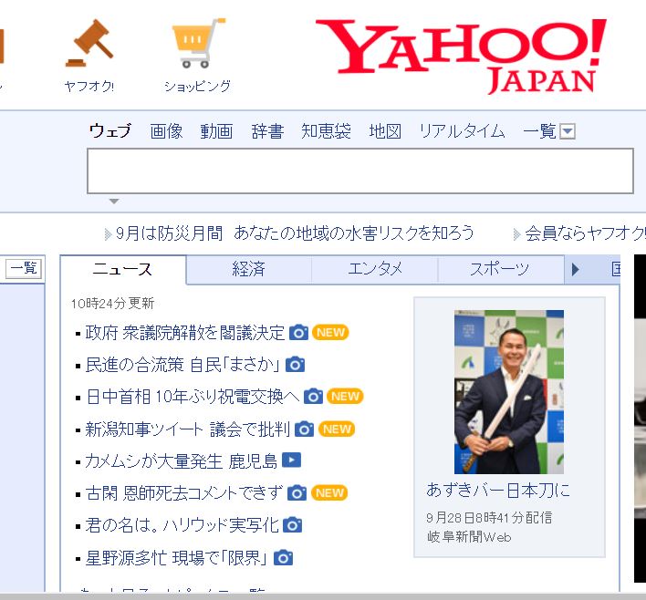Click NEW badge on 政府 衆議院解散 headline
Viewport: 646px width, 600px height.
point(330,333)
